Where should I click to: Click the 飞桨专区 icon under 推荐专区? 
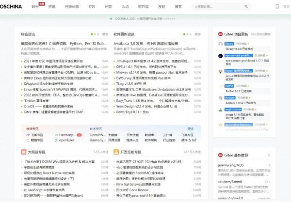pos(28,135)
